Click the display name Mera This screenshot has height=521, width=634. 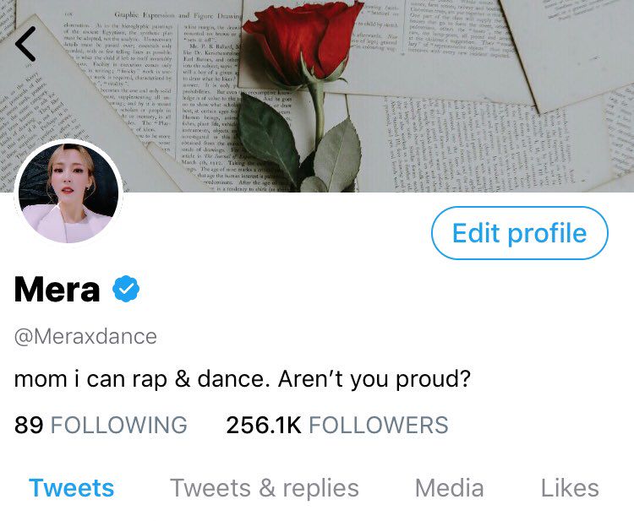[x=57, y=289]
